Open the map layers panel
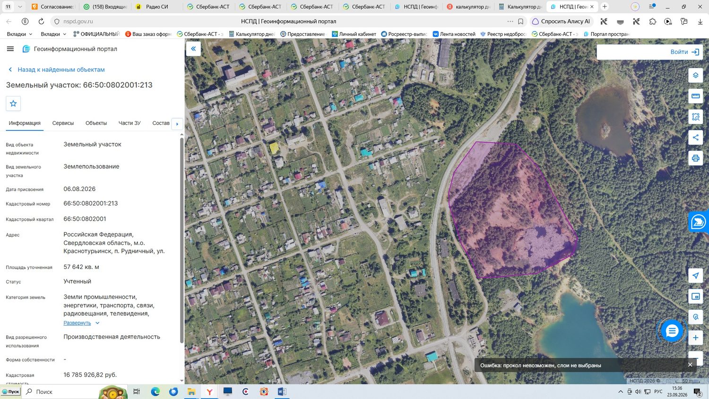 (695, 76)
